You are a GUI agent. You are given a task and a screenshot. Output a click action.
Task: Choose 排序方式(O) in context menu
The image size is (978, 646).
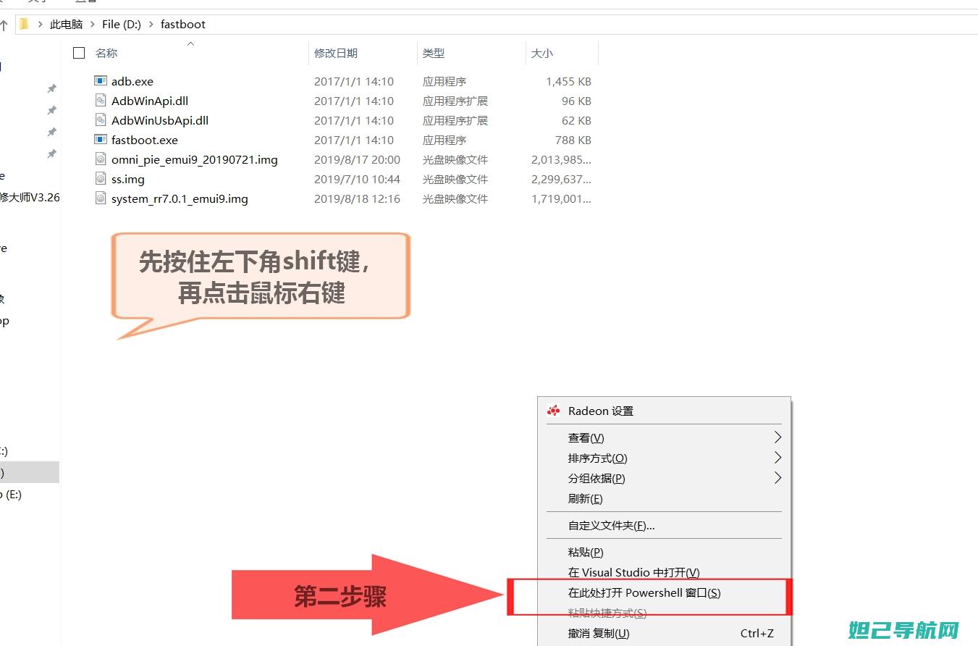(598, 458)
